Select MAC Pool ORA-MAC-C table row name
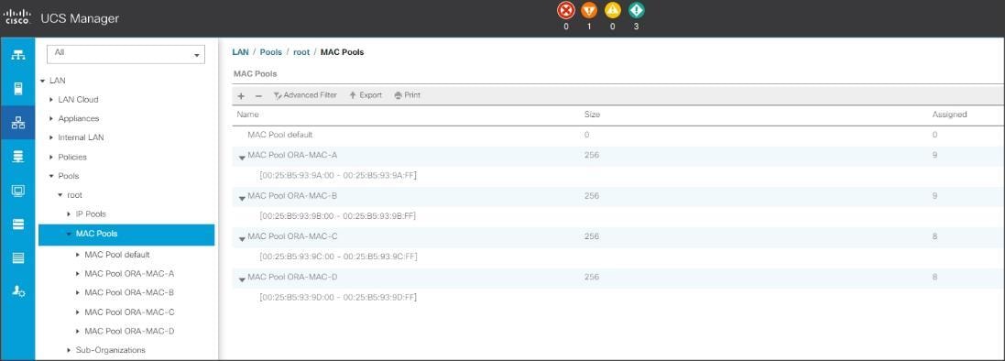The width and height of the screenshot is (1005, 361). point(293,236)
